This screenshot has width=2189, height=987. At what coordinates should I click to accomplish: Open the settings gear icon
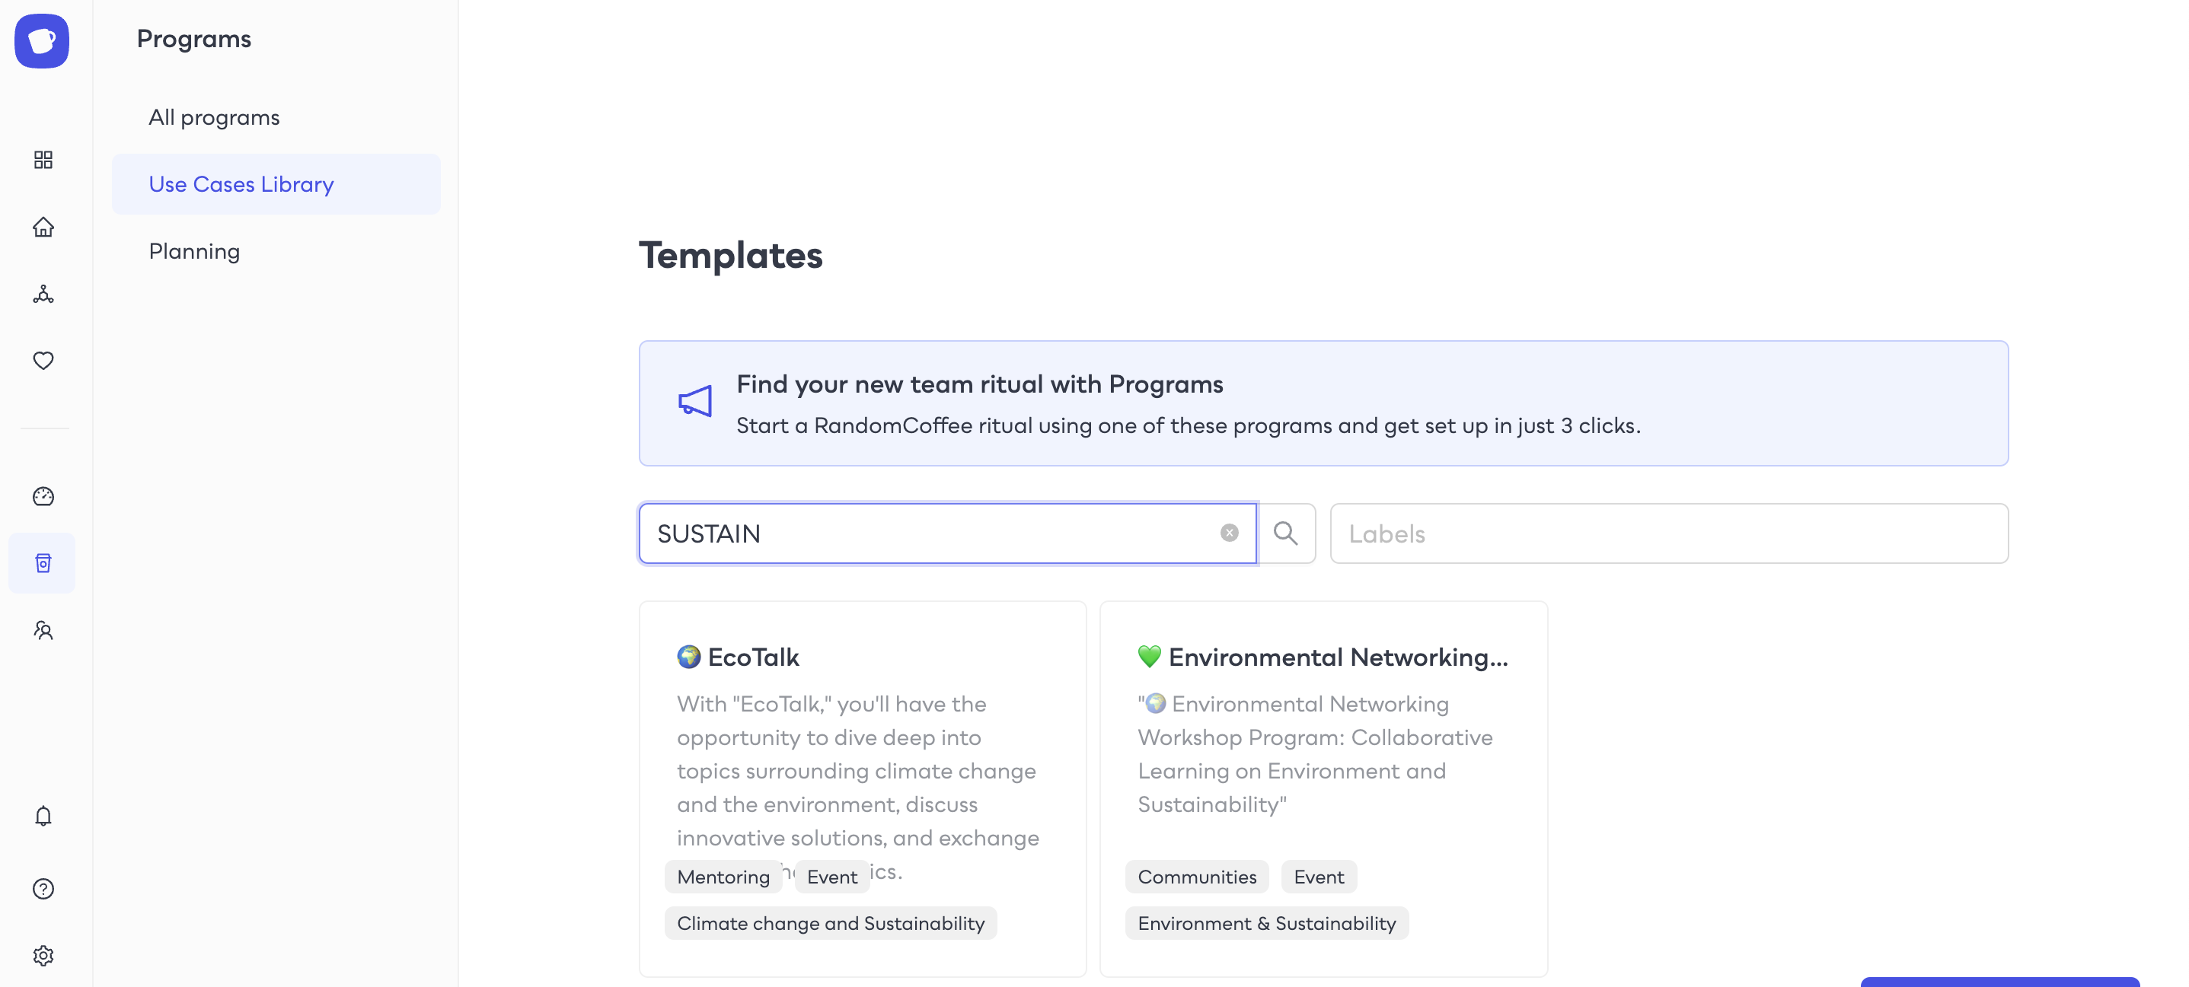[x=43, y=956]
